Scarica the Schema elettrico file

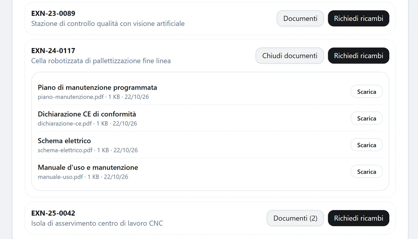point(367,145)
